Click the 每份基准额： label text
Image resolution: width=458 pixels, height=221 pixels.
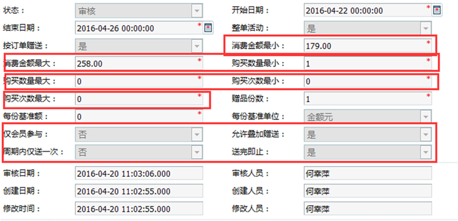pyautogui.click(x=25, y=116)
